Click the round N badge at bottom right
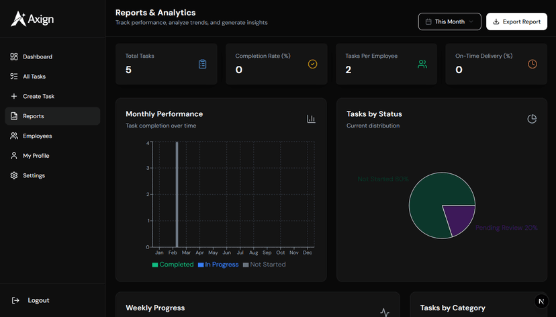The height and width of the screenshot is (317, 556). pyautogui.click(x=541, y=302)
